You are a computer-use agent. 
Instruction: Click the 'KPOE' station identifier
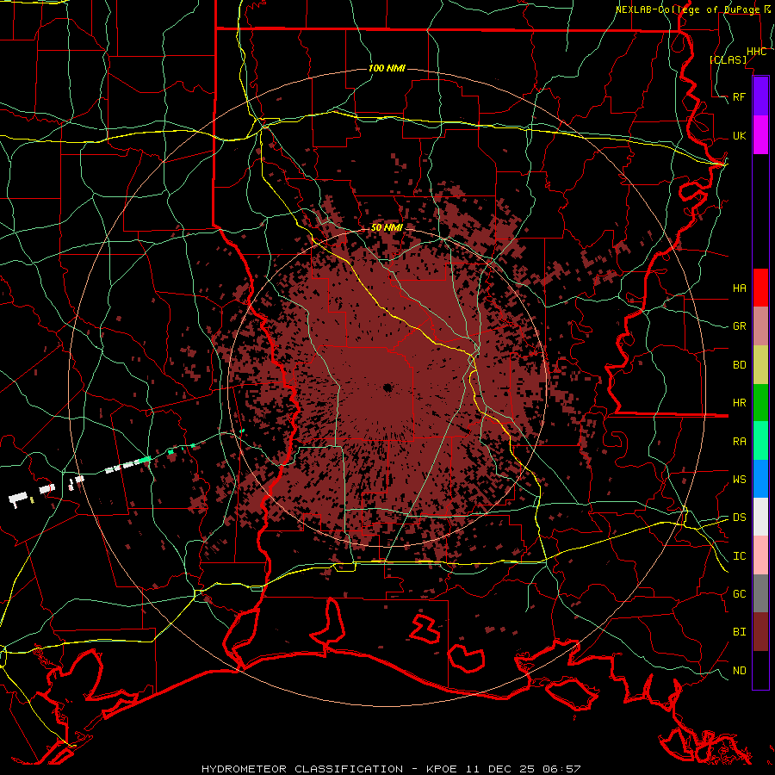pyautogui.click(x=443, y=769)
